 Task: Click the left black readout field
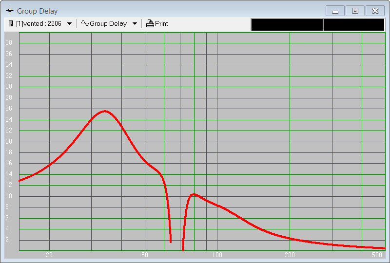pos(287,25)
